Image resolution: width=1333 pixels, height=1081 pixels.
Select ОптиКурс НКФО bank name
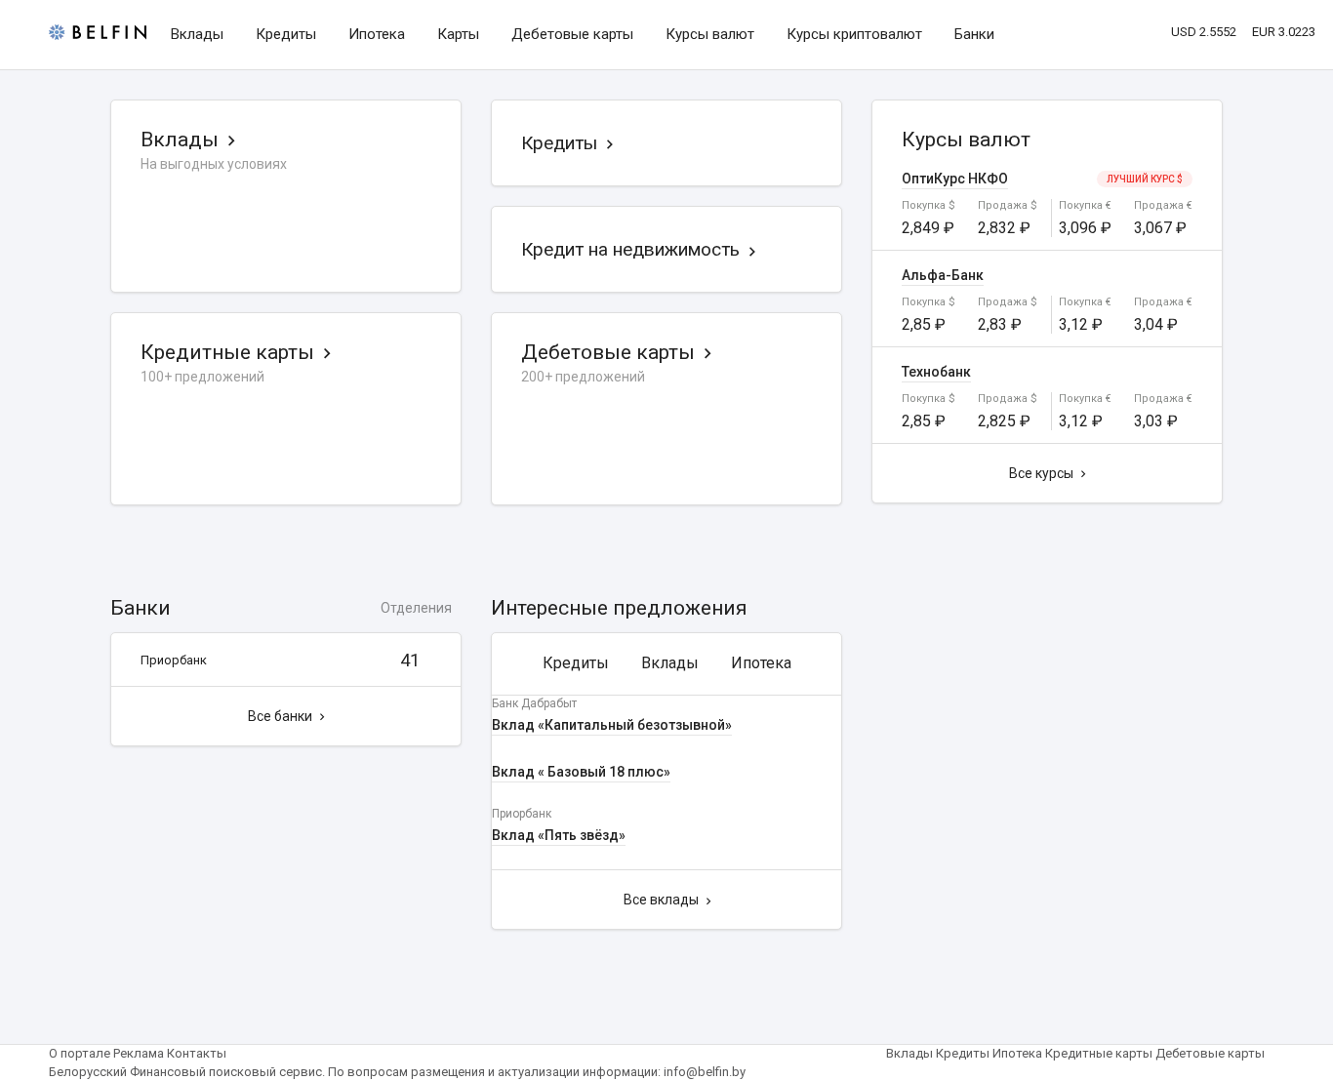tap(954, 179)
